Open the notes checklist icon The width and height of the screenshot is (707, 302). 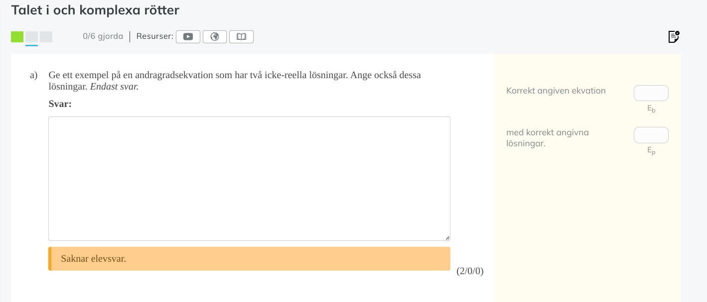pyautogui.click(x=674, y=37)
